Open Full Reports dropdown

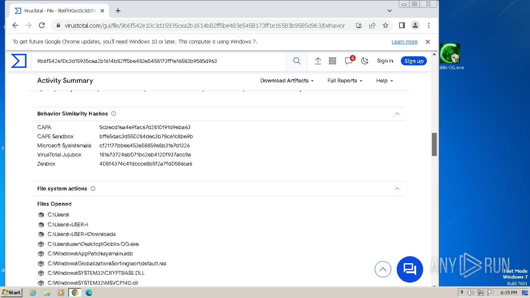(x=345, y=81)
